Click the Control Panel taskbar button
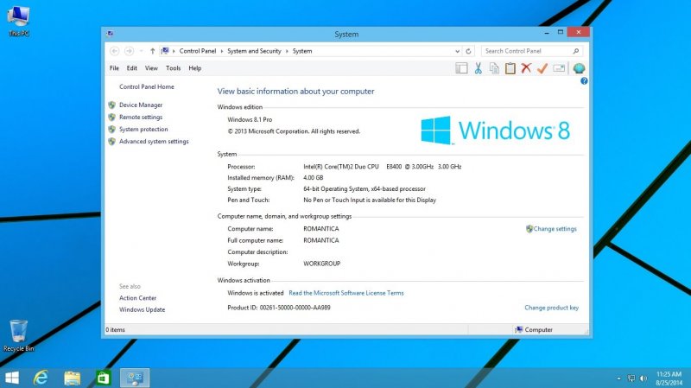The width and height of the screenshot is (691, 388). pos(135,378)
